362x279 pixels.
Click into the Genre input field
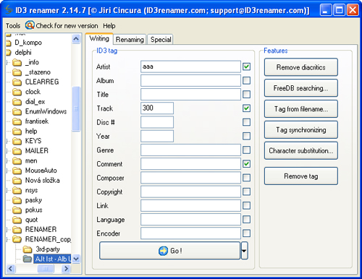pyautogui.click(x=190, y=150)
